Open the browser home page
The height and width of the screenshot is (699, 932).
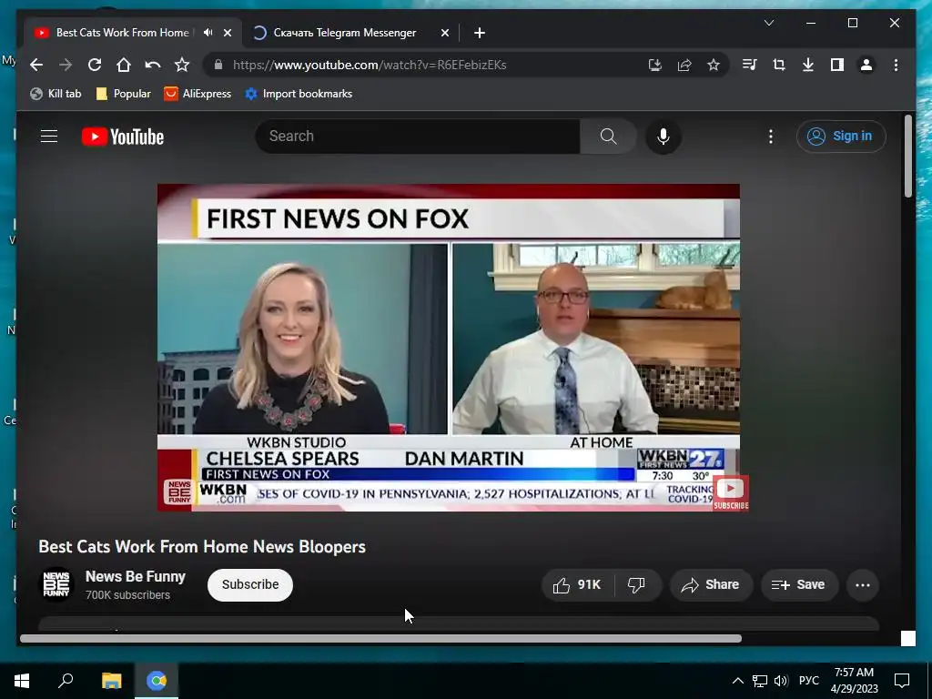(124, 65)
